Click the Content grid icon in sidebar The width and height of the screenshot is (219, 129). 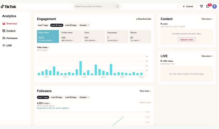[4, 31]
